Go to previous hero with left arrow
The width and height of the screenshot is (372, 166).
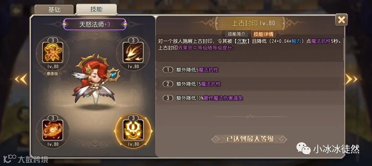point(21,79)
